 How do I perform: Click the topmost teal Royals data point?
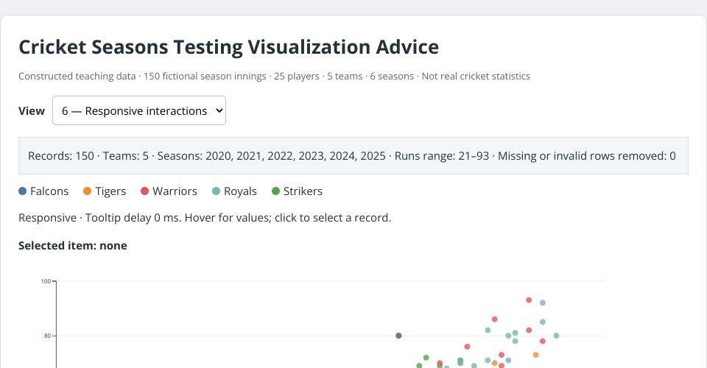[543, 302]
